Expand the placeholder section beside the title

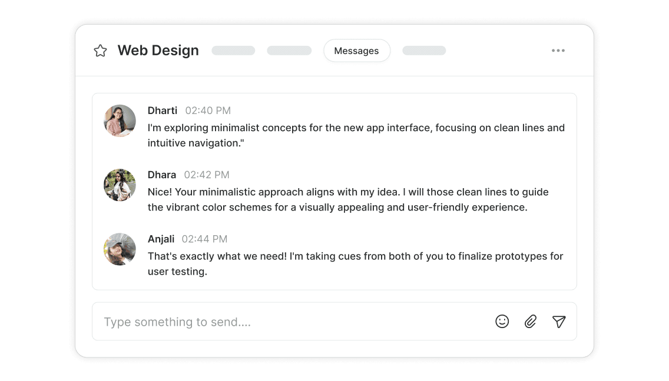pyautogui.click(x=233, y=51)
